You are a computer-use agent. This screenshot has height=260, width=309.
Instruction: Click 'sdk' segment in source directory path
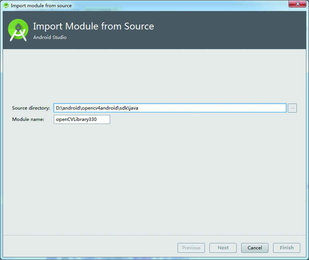123,108
